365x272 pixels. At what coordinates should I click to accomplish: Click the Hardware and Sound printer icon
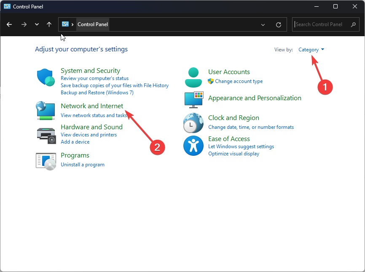pos(46,134)
